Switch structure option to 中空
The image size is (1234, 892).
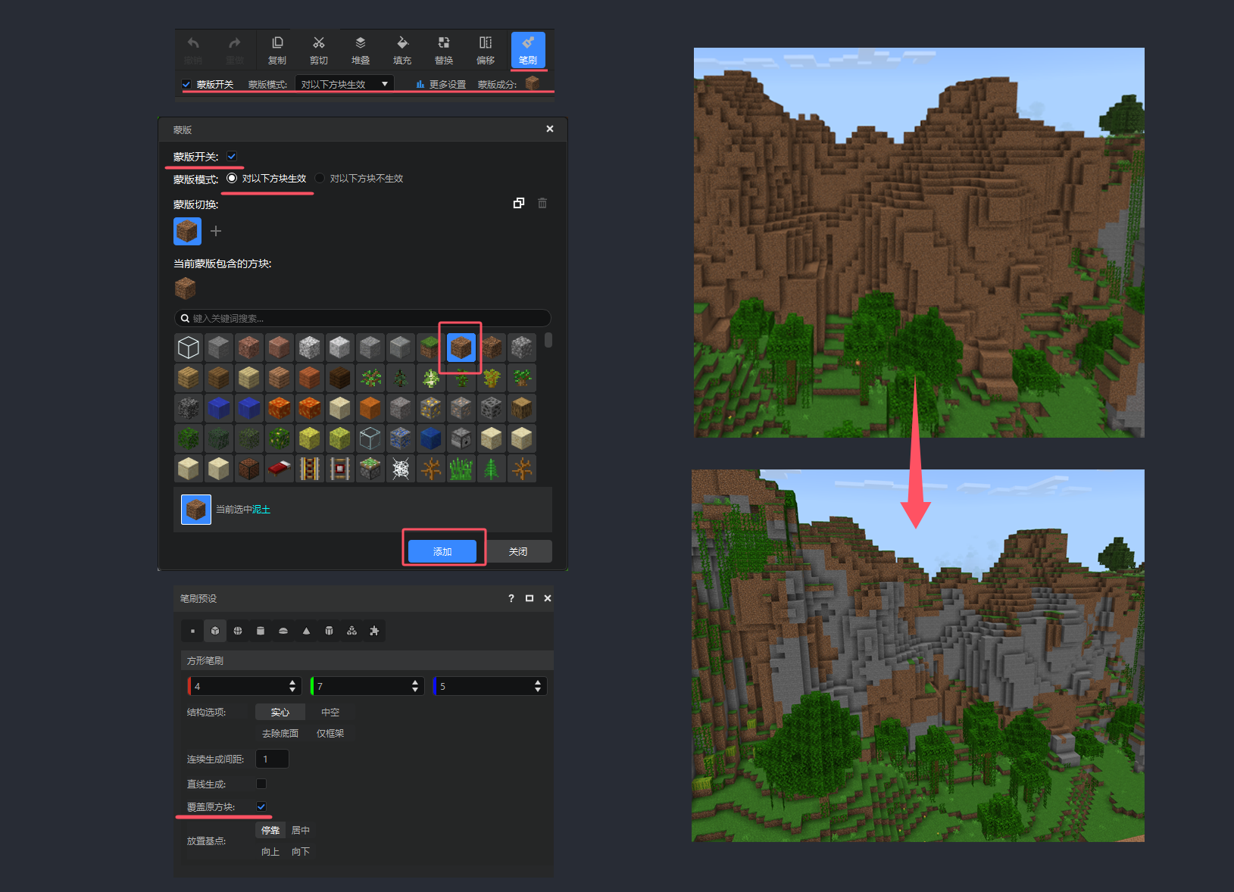click(x=330, y=712)
